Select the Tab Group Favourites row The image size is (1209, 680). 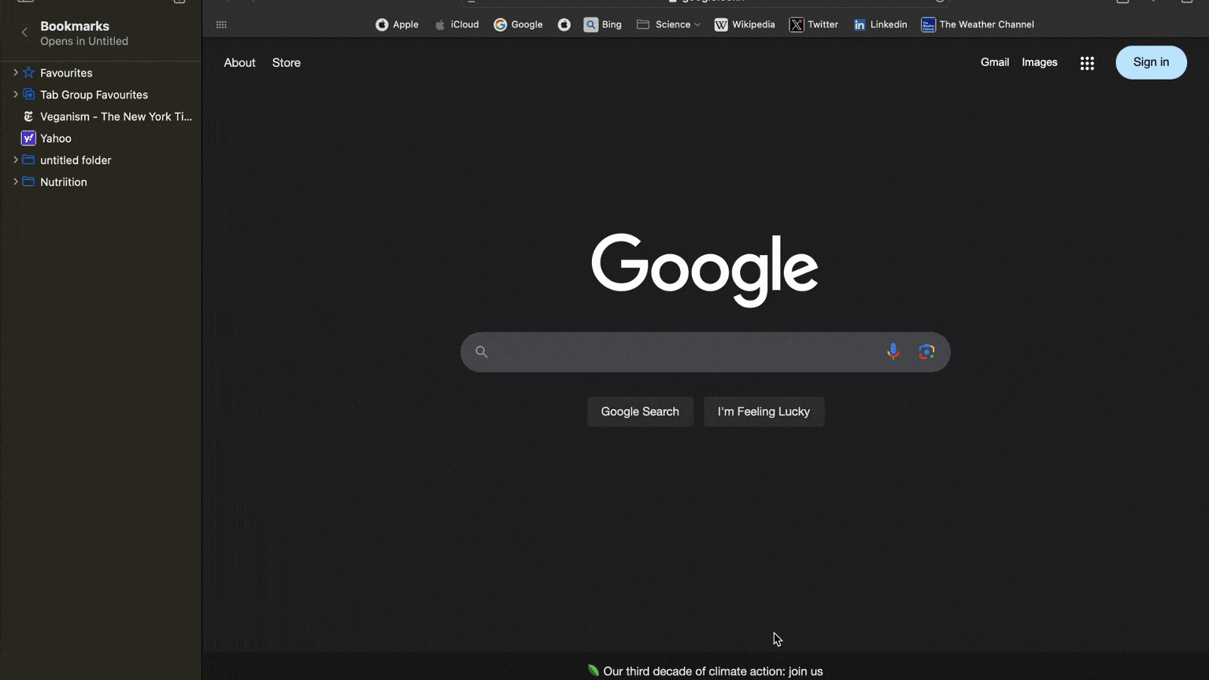point(101,94)
